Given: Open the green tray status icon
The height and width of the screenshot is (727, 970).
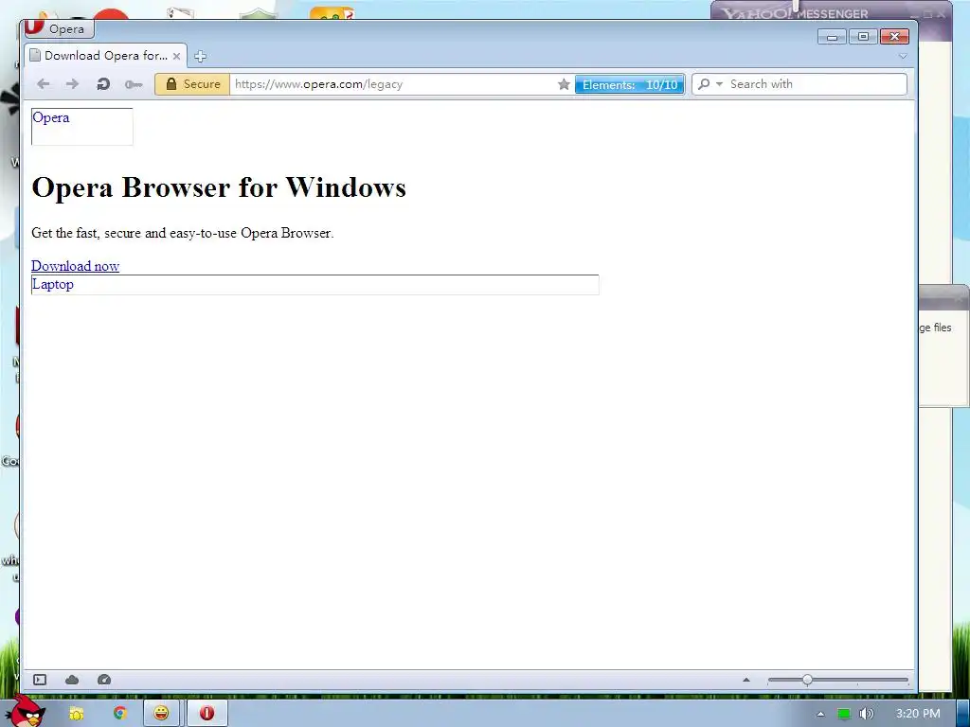Looking at the screenshot, I should [x=844, y=714].
